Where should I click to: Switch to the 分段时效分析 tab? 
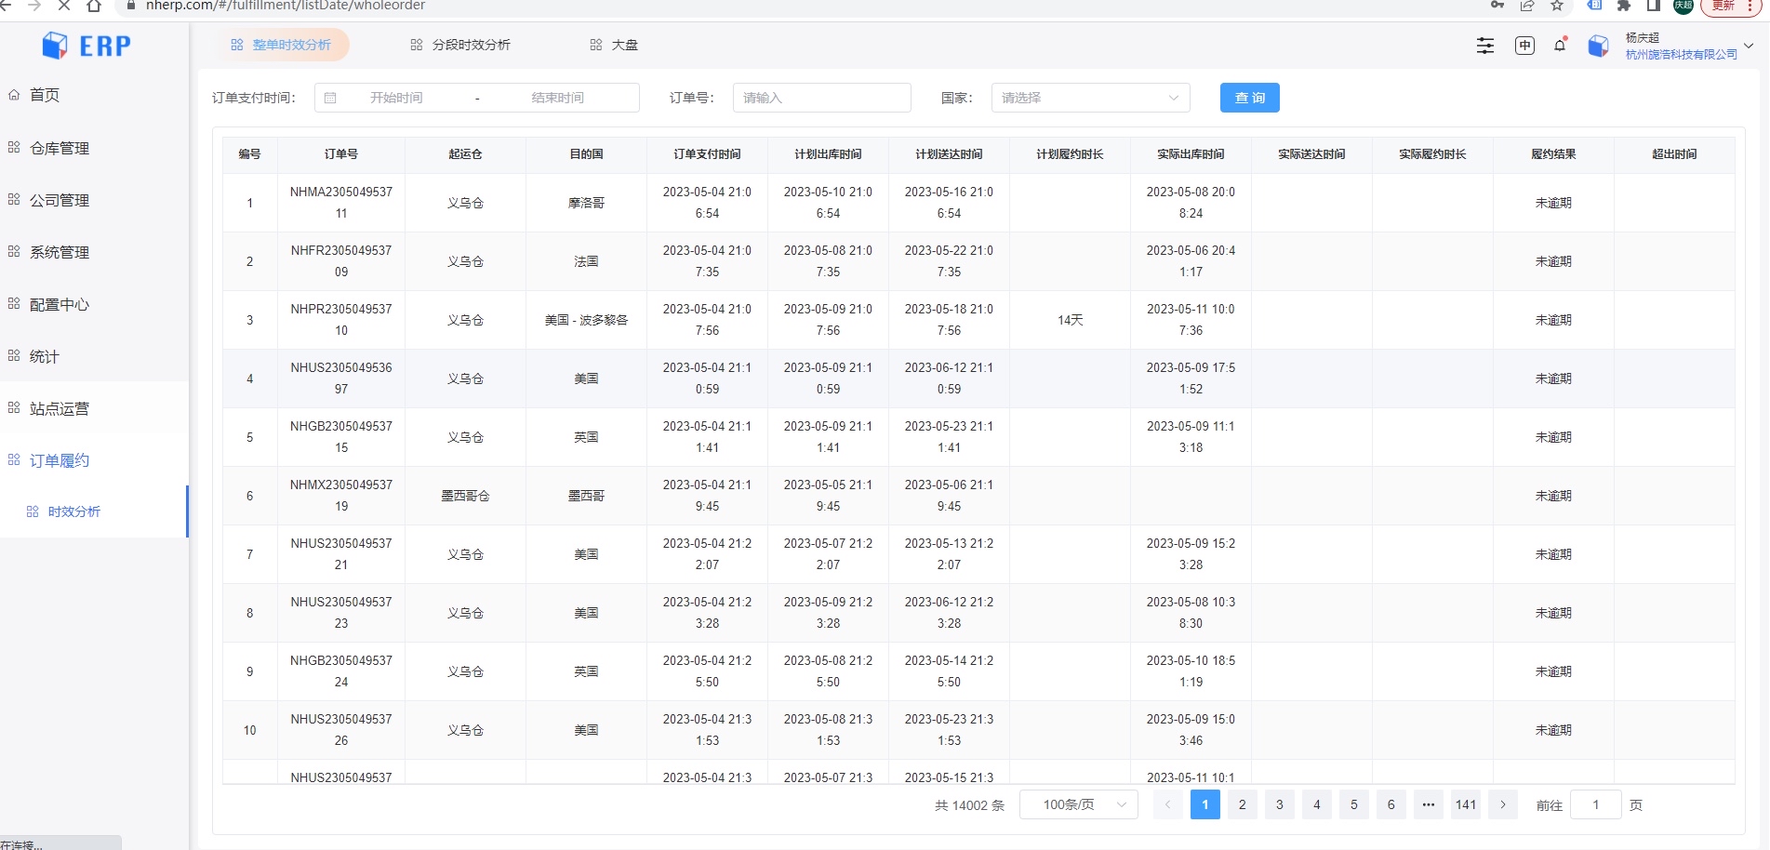[x=461, y=45]
